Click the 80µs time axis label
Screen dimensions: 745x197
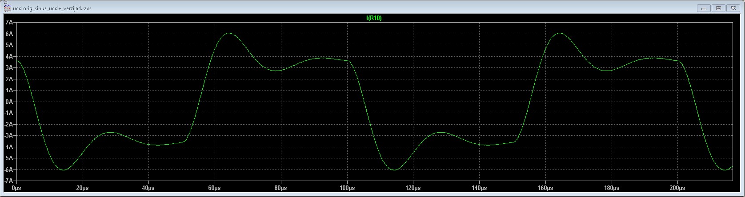(281, 188)
